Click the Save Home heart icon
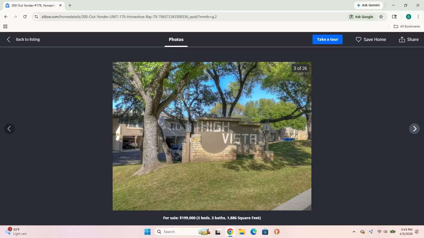This screenshot has height=238, width=424. coord(358,39)
